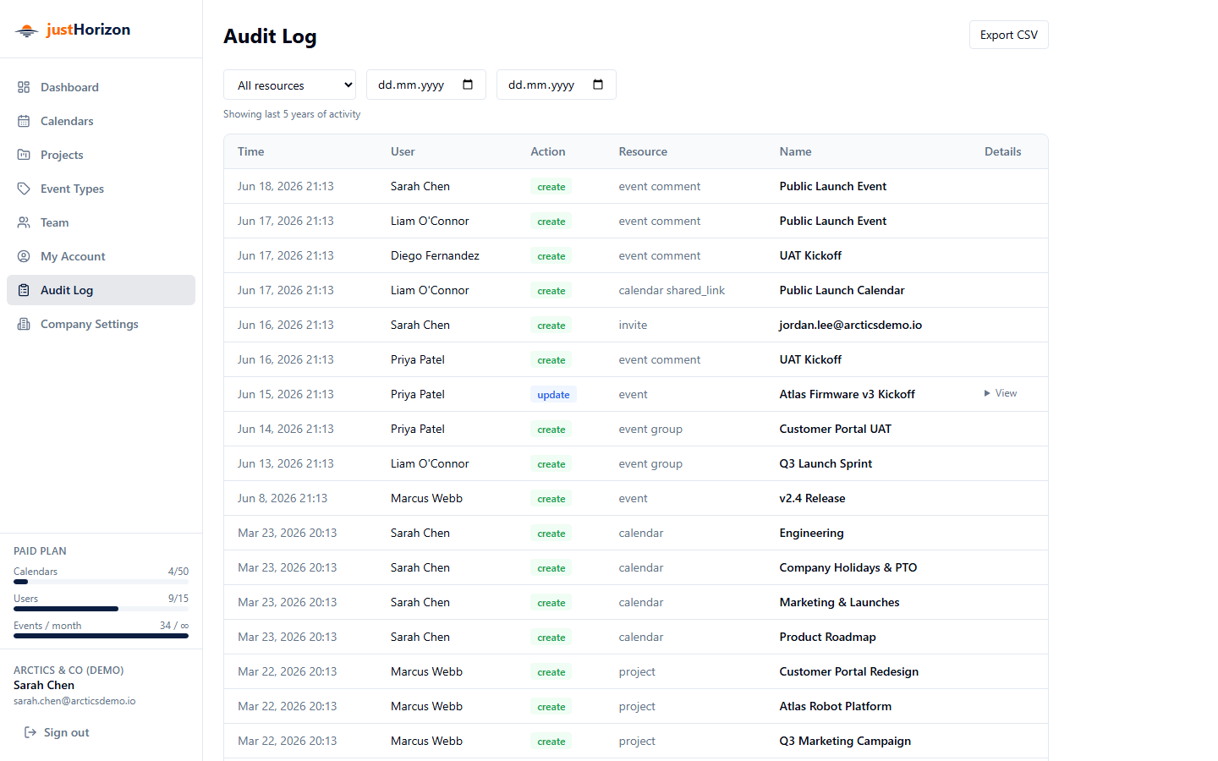Image resolution: width=1218 pixels, height=761 pixels.
Task: Click the Event Types tag icon
Action: point(24,189)
